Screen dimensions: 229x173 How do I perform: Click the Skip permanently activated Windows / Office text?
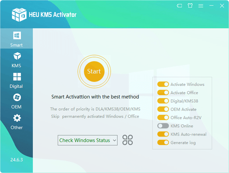(95, 116)
